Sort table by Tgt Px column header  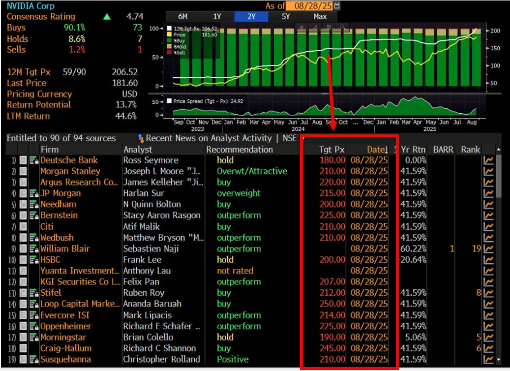(x=331, y=150)
